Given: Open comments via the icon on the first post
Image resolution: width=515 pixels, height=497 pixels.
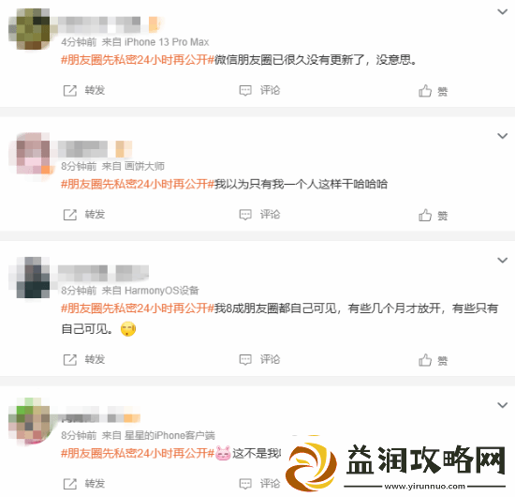Looking at the screenshot, I should [x=245, y=90].
